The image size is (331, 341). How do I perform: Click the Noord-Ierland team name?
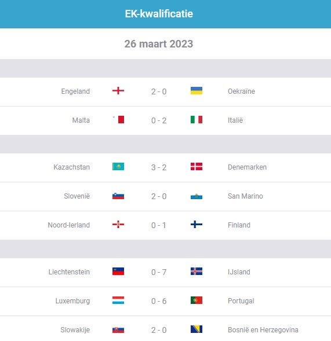click(69, 225)
